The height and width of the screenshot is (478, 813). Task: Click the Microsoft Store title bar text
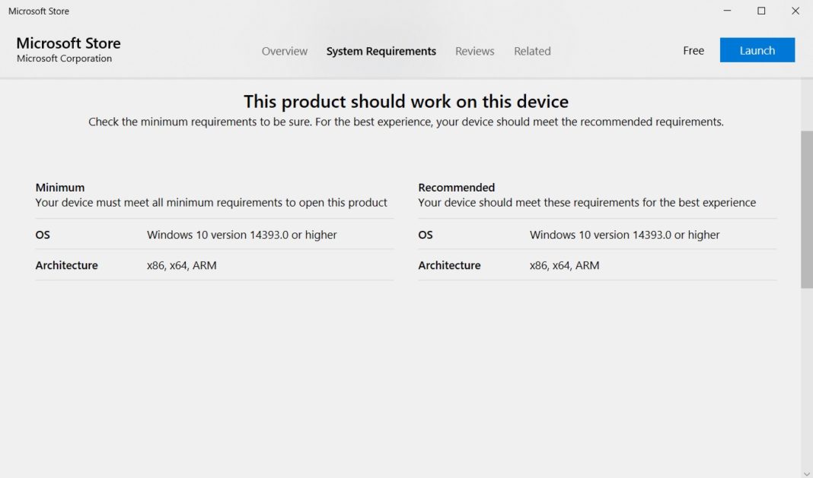38,11
